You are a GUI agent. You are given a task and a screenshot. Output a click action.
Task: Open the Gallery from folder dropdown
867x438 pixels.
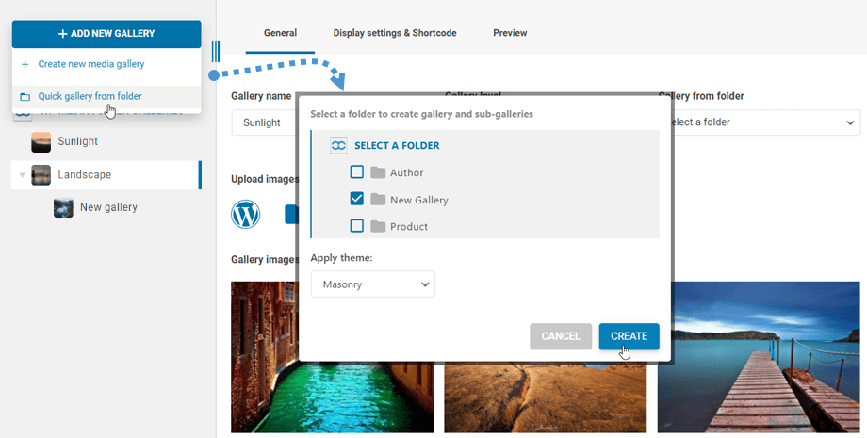[x=760, y=122]
